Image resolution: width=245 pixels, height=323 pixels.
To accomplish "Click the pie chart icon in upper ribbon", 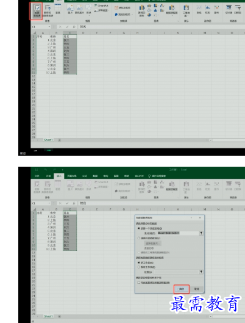I will (149, 15).
